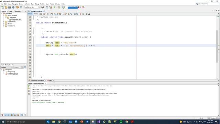The width and height of the screenshot is (220, 124).
Task: Click the editor red Start Macro Recording icon
Action: point(80,14)
